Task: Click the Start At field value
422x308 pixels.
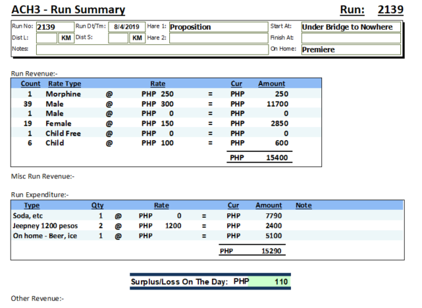Action: pos(350,27)
